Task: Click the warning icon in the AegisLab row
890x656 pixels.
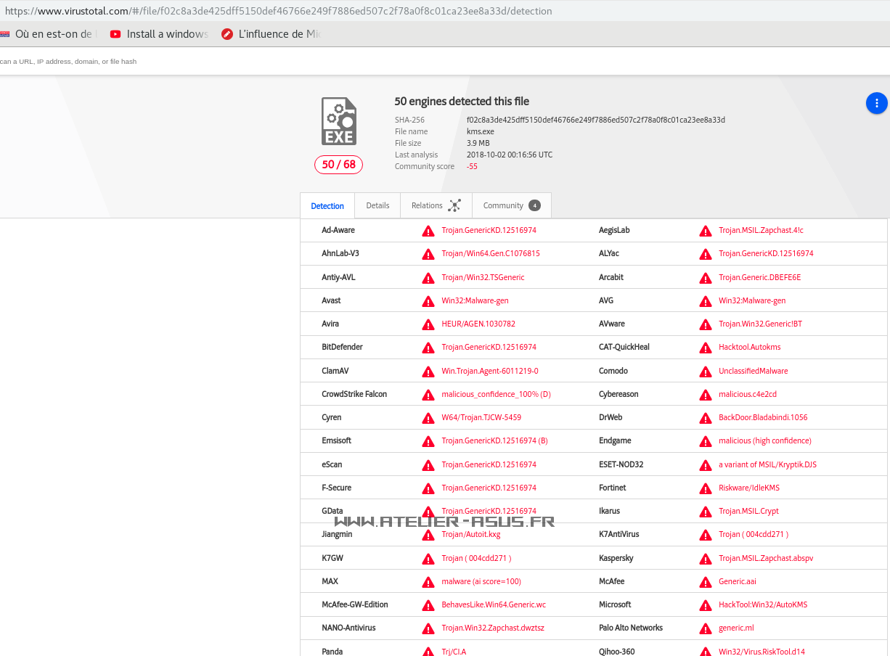Action: (706, 231)
